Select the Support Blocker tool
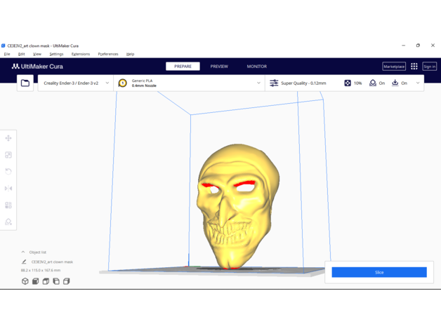The width and height of the screenshot is (441, 331). [x=8, y=222]
